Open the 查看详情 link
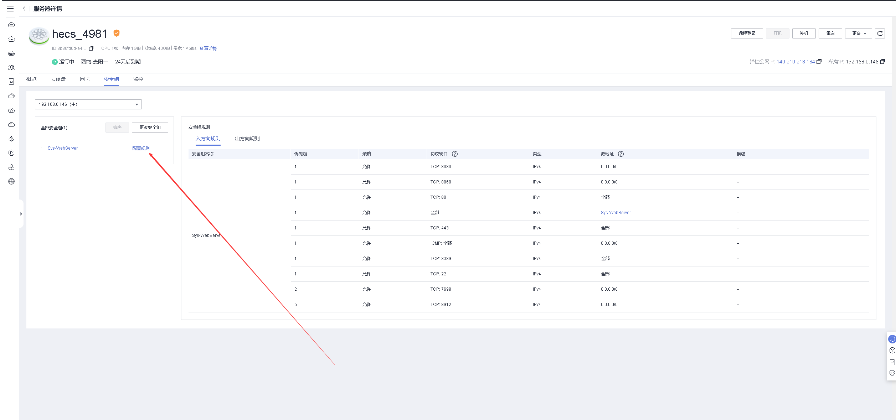 tap(208, 48)
